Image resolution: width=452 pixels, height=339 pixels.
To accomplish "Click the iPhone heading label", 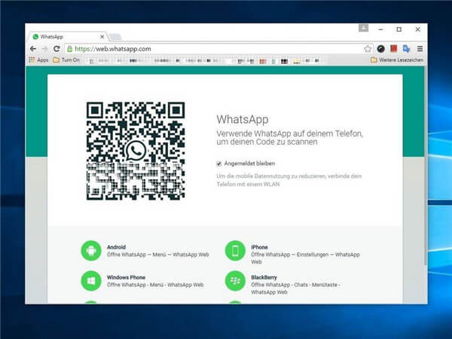I will [x=259, y=247].
